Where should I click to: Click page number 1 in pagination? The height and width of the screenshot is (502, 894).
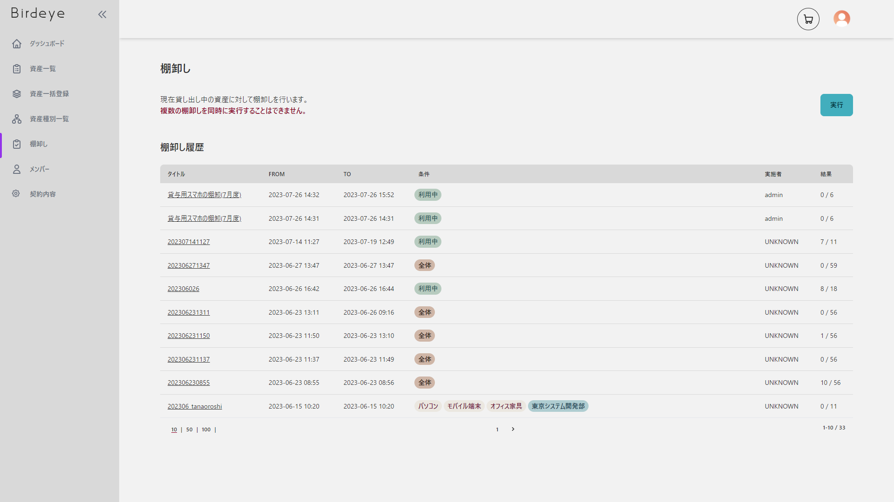coord(497,429)
